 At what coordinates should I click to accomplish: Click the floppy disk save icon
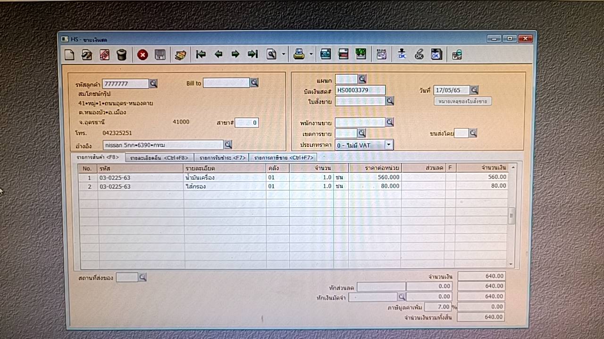[160, 55]
